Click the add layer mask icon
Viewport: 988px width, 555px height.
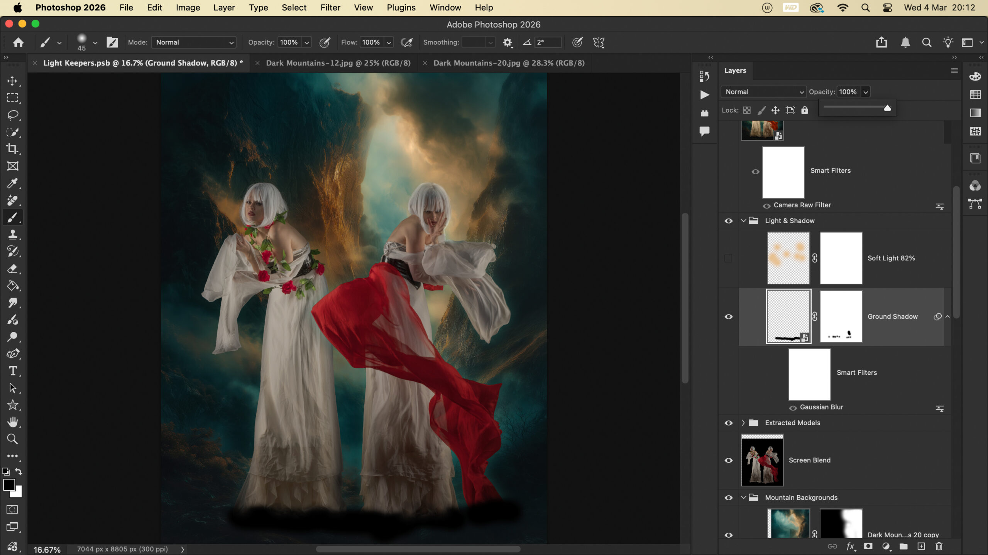(868, 546)
